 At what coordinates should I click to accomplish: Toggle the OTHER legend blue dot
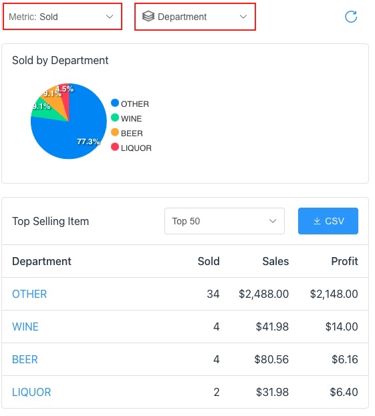115,103
